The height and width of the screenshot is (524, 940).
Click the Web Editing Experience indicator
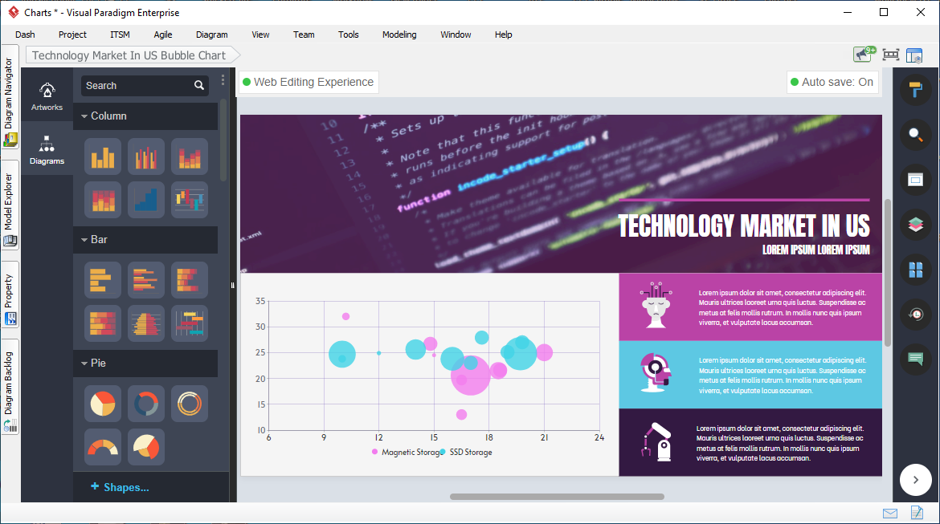pos(309,82)
